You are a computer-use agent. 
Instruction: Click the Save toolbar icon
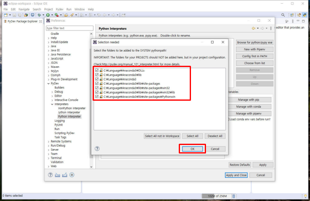coord(15,15)
